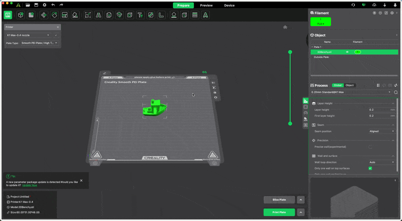Open the Text emboss tool
Viewport: 402px width, 221px height.
[x=140, y=15]
